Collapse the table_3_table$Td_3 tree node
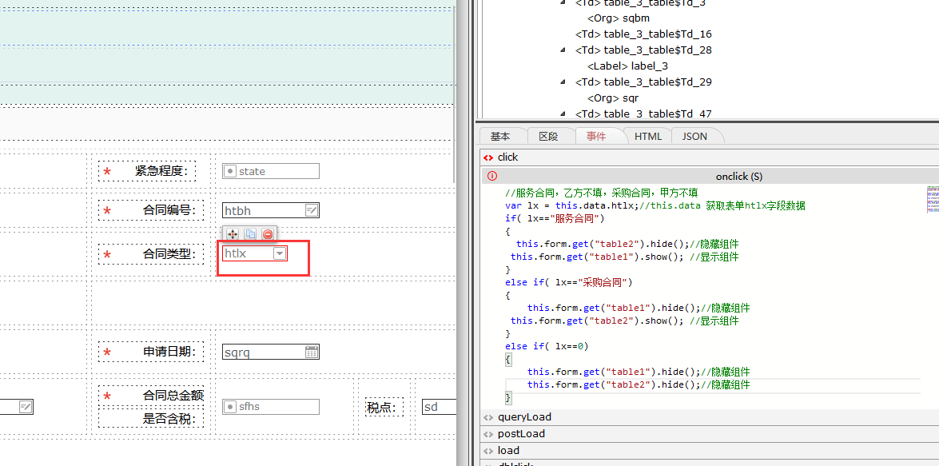 tap(563, 2)
